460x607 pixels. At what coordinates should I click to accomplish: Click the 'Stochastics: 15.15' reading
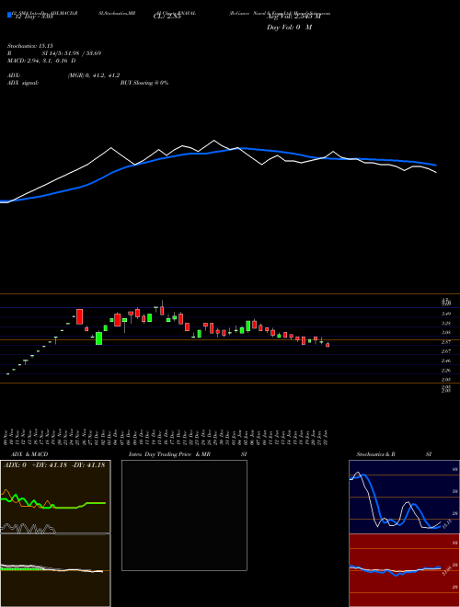click(x=29, y=46)
